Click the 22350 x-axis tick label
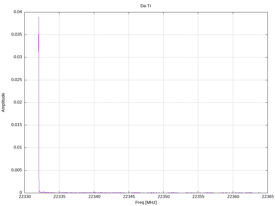This screenshot has width=275, height=206. click(x=164, y=197)
